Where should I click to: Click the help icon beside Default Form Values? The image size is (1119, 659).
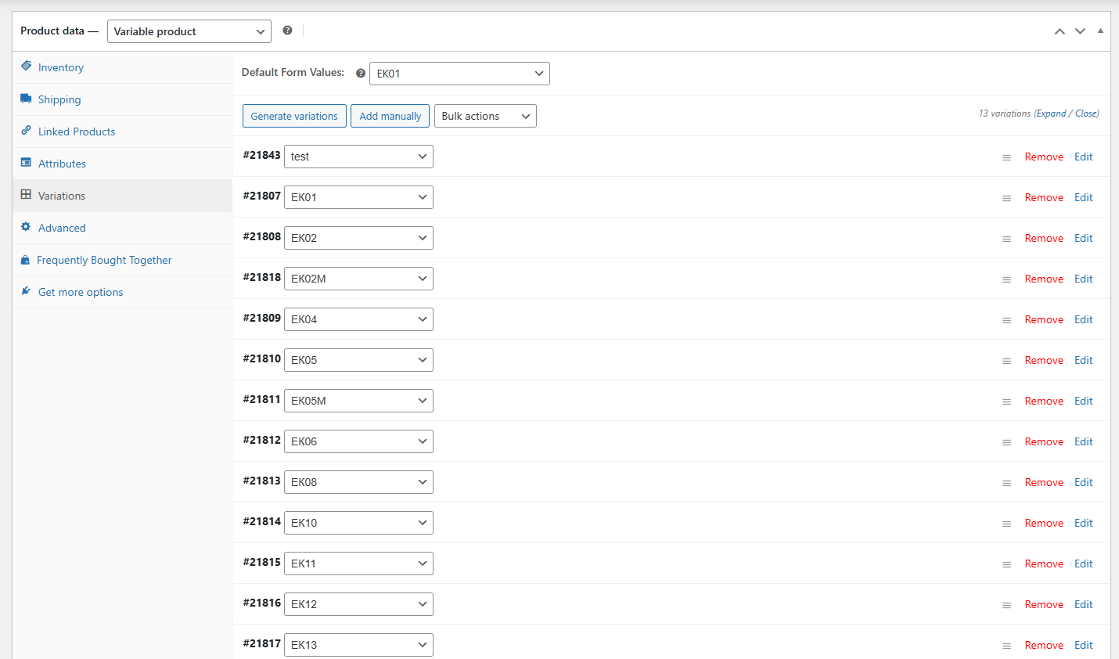click(361, 74)
